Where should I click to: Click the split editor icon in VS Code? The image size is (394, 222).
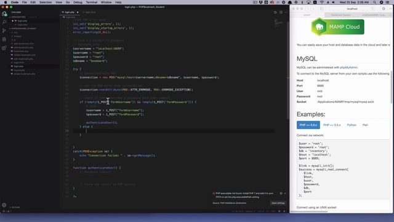click(281, 12)
